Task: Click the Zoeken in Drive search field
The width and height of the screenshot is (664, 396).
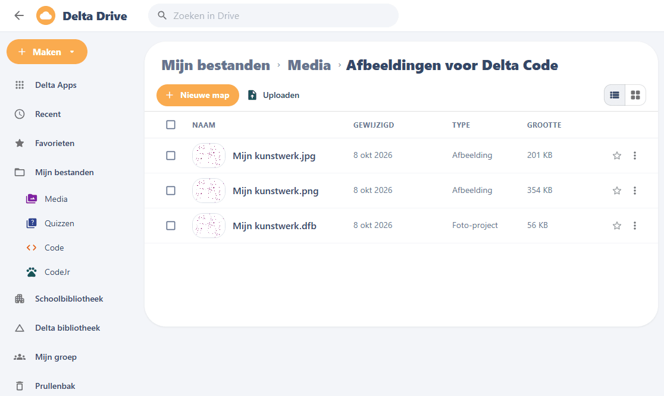Action: 273,15
